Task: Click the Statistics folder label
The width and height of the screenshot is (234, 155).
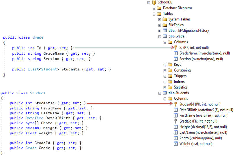Action: pyautogui.click(x=180, y=87)
